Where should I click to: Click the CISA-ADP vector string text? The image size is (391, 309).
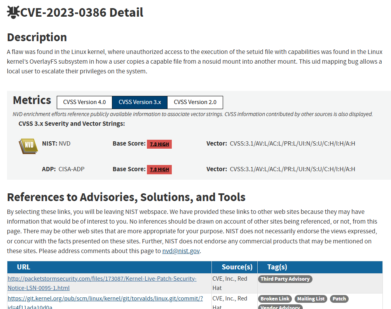[292, 169]
